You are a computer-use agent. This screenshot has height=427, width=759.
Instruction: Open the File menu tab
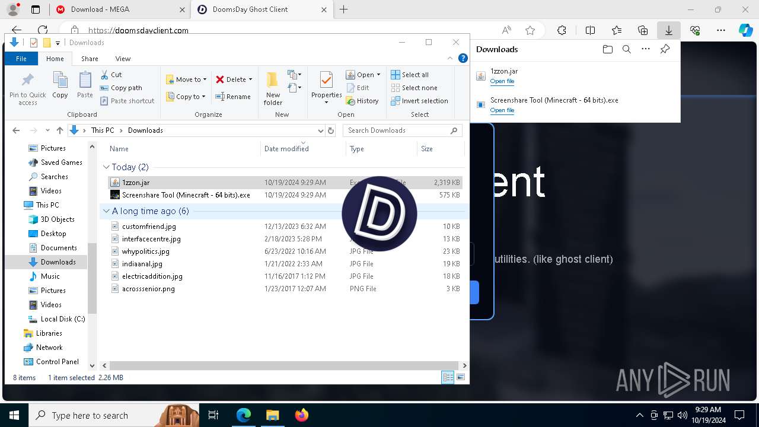tap(21, 59)
